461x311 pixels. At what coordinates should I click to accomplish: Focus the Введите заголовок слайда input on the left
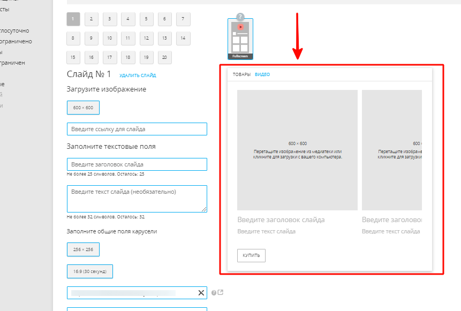click(137, 164)
